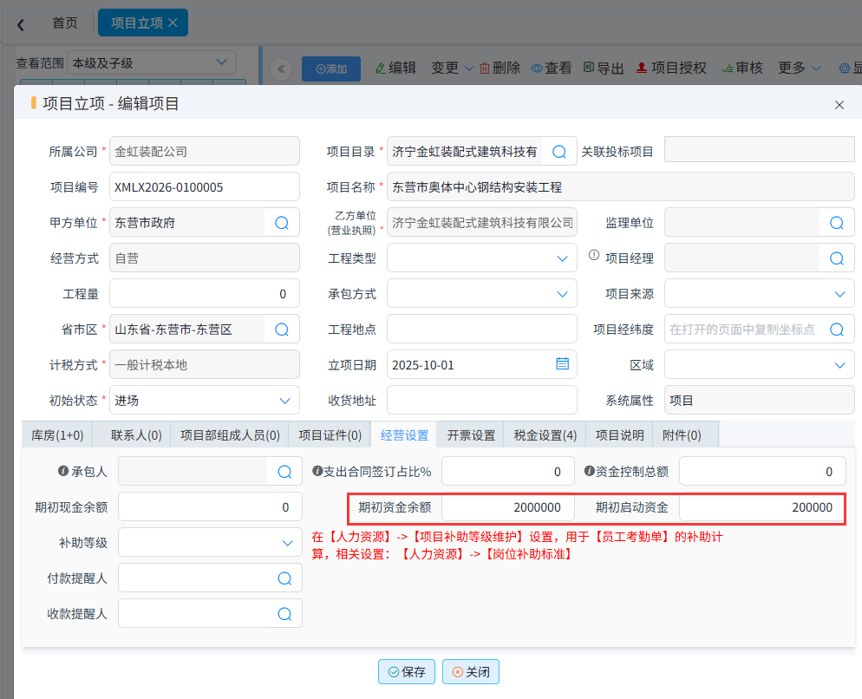Click 省市区 region search icon
Screen dimensions: 862x699
pyautogui.click(x=282, y=330)
